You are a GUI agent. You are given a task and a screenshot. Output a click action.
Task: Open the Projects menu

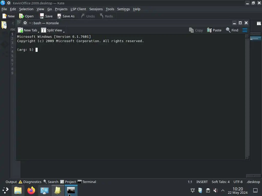coord(61,9)
